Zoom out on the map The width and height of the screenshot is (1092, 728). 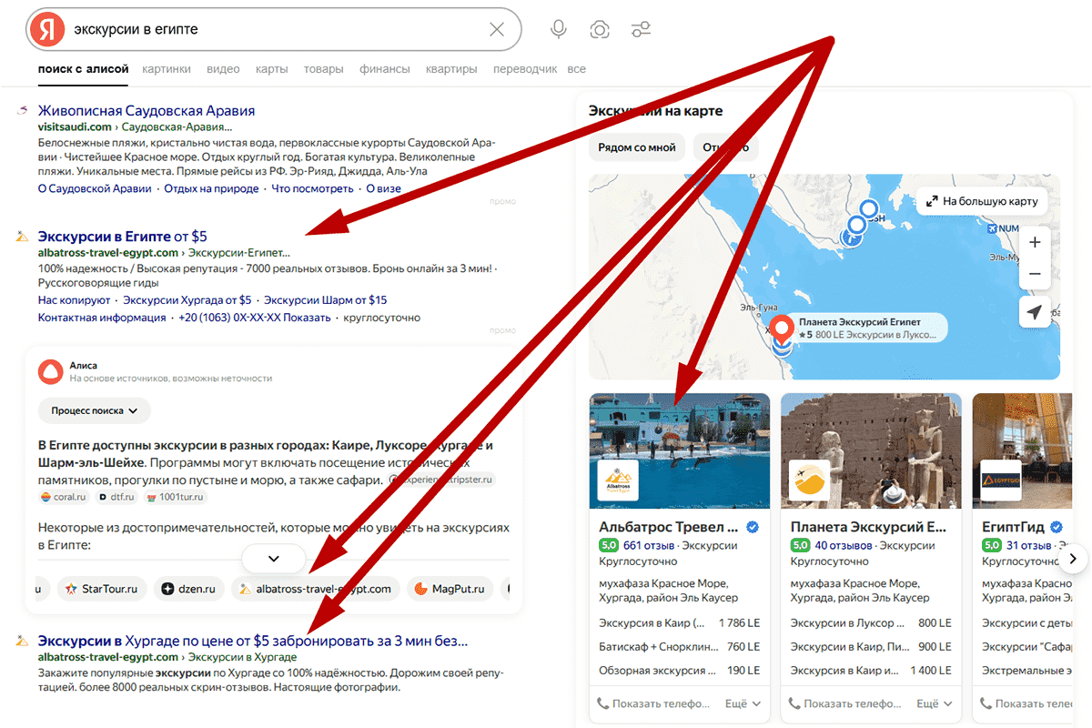[1034, 274]
